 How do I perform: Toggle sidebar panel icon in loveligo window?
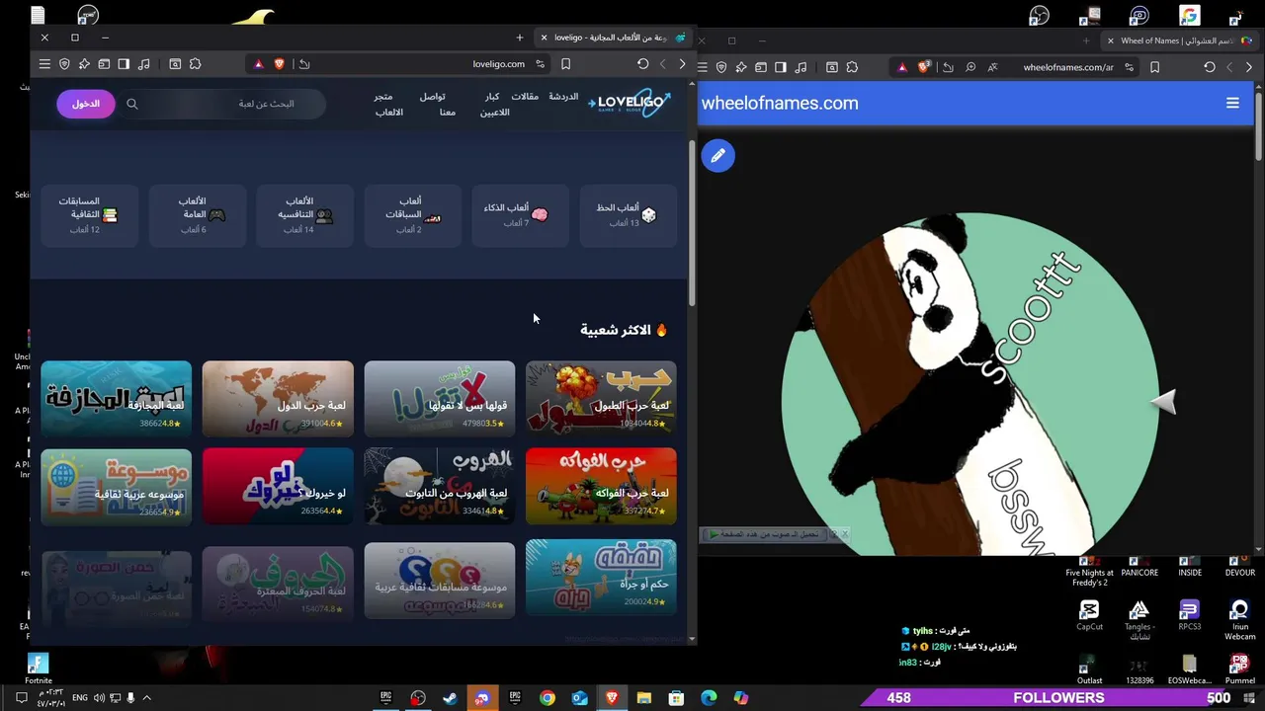click(124, 64)
